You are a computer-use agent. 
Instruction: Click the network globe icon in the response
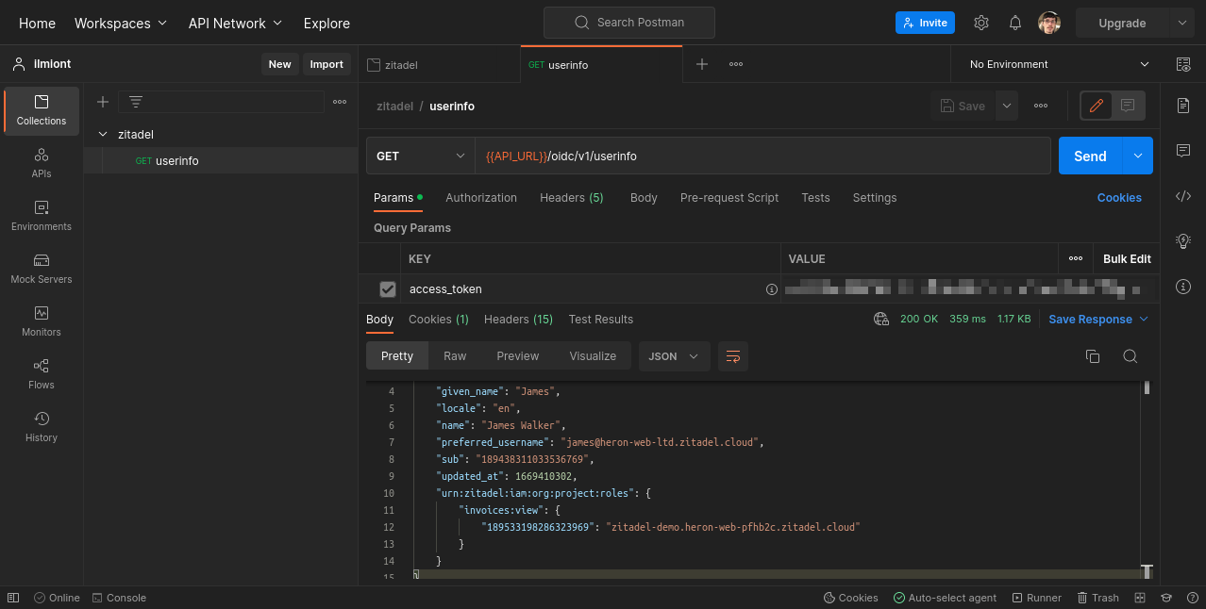(x=881, y=320)
